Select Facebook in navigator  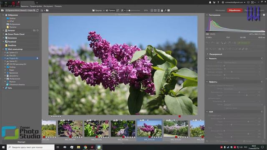pyautogui.click(x=12, y=42)
